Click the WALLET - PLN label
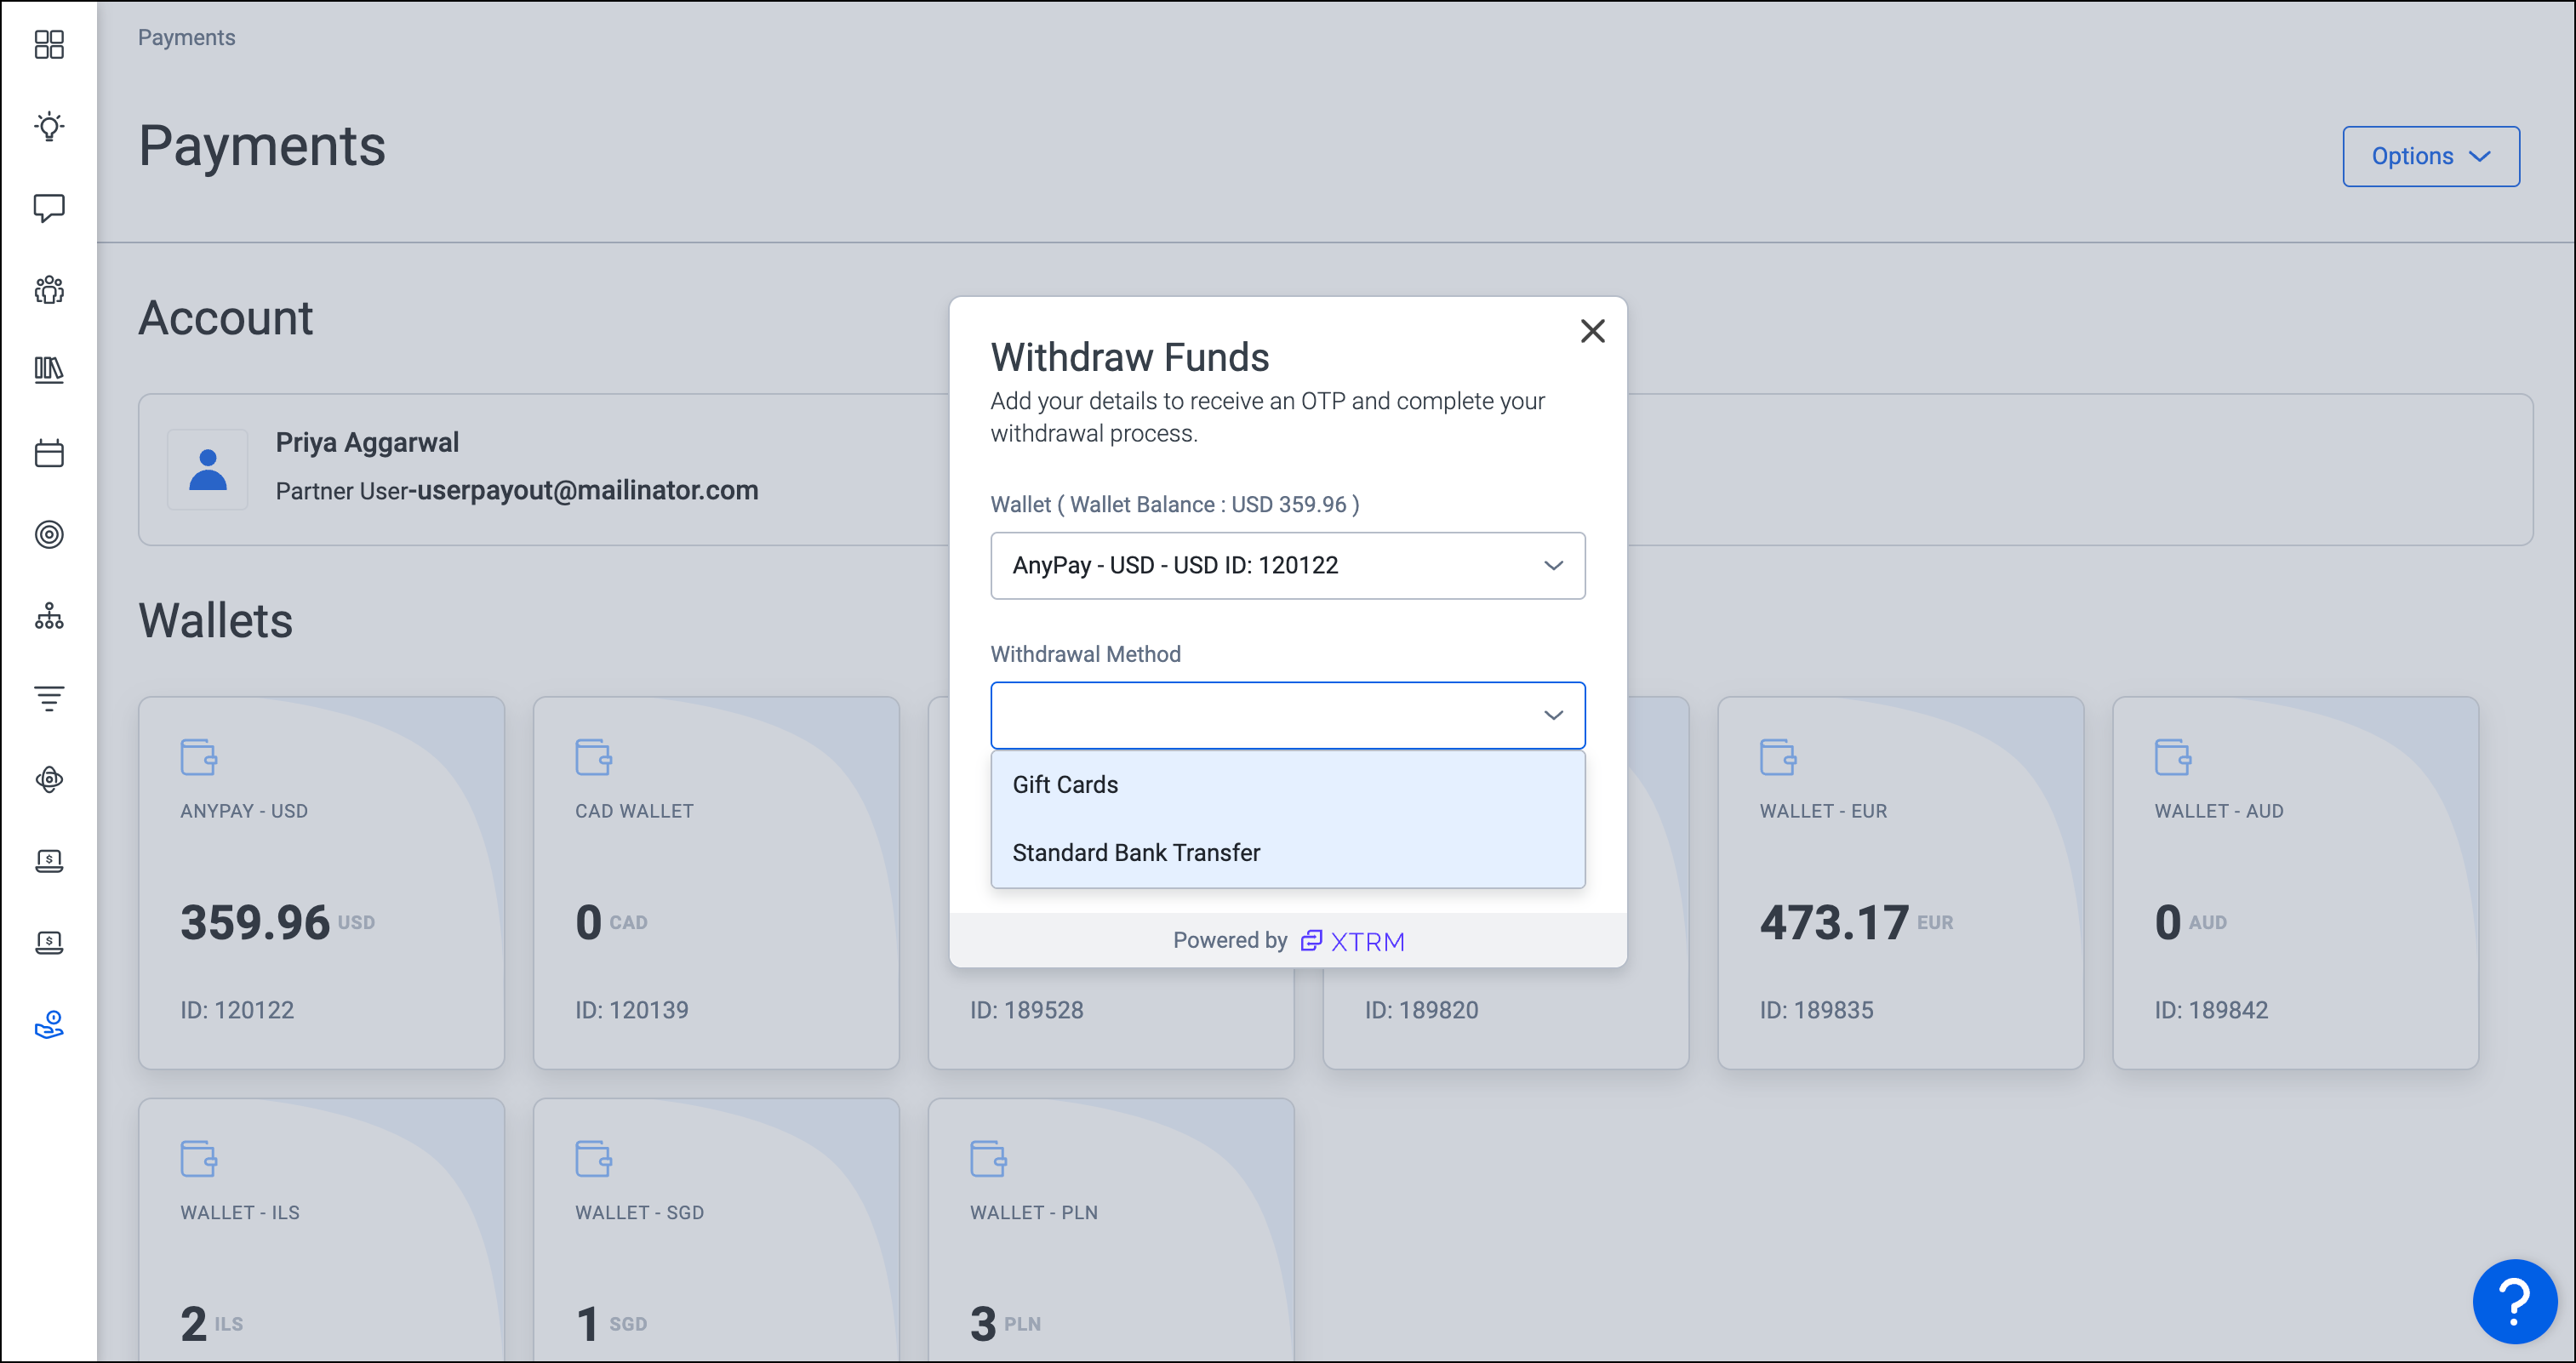The width and height of the screenshot is (2576, 1363). [1034, 1212]
